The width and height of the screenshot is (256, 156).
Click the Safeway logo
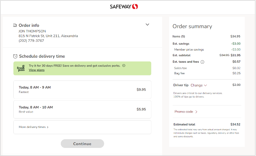[124, 7]
